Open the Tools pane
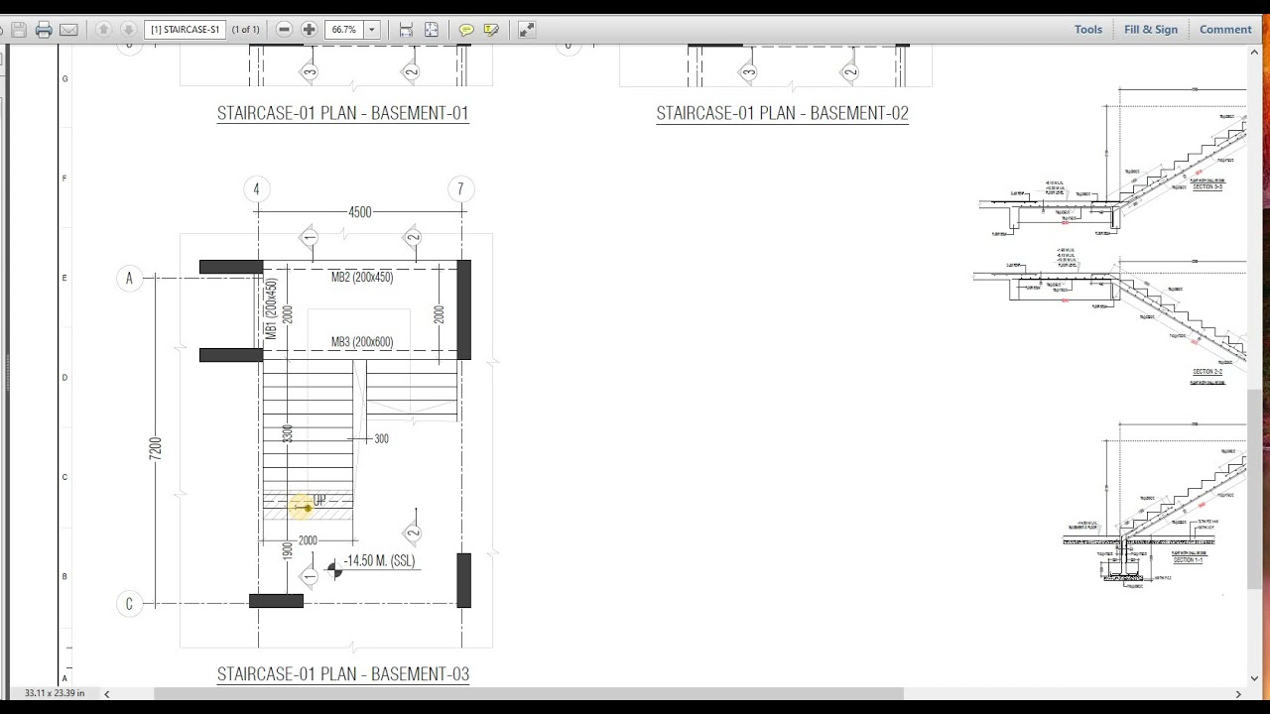Image resolution: width=1270 pixels, height=714 pixels. tap(1088, 30)
